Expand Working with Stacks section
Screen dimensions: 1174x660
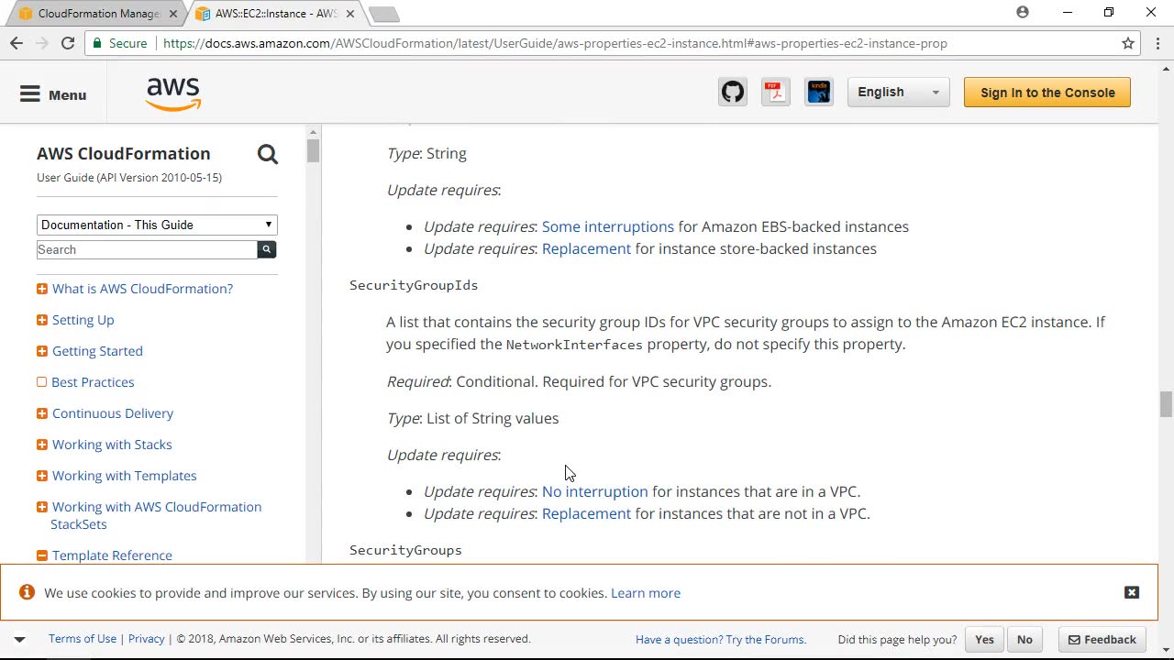[x=42, y=445]
